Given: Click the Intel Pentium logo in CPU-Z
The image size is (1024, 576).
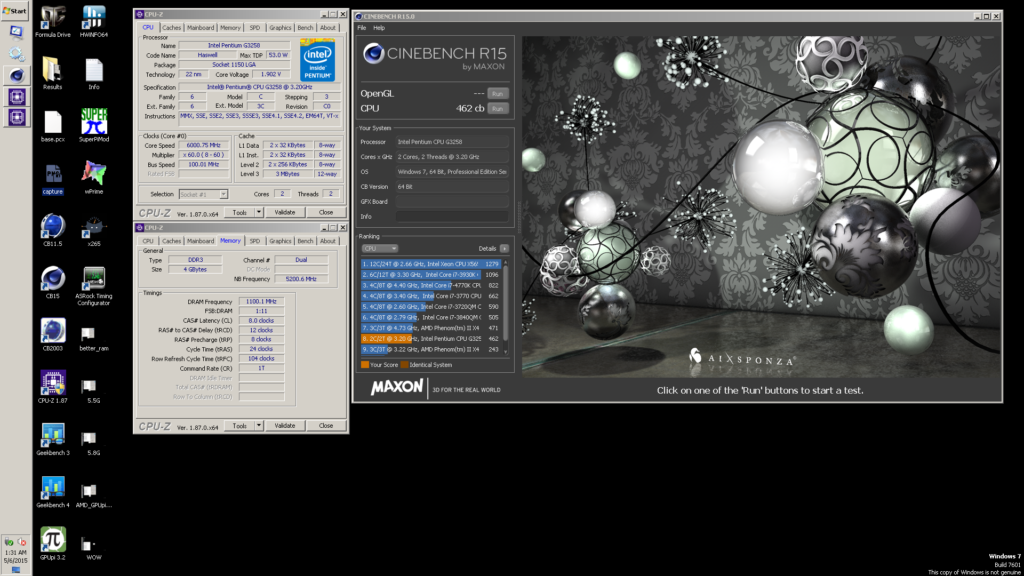Looking at the screenshot, I should (x=317, y=60).
